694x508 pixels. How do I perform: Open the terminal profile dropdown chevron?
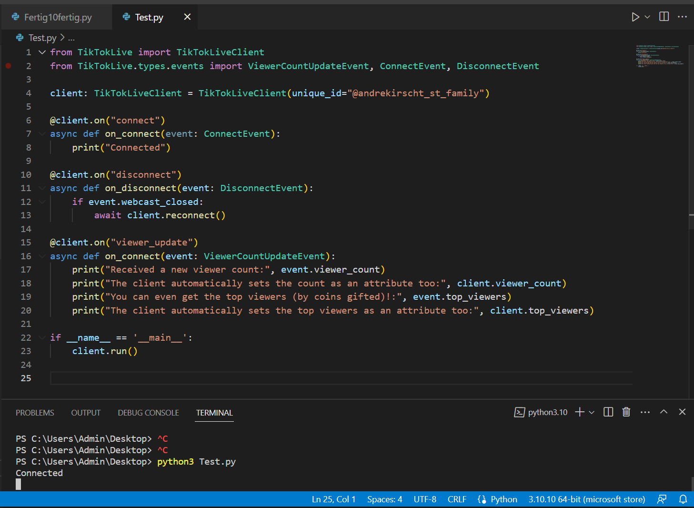pos(591,412)
